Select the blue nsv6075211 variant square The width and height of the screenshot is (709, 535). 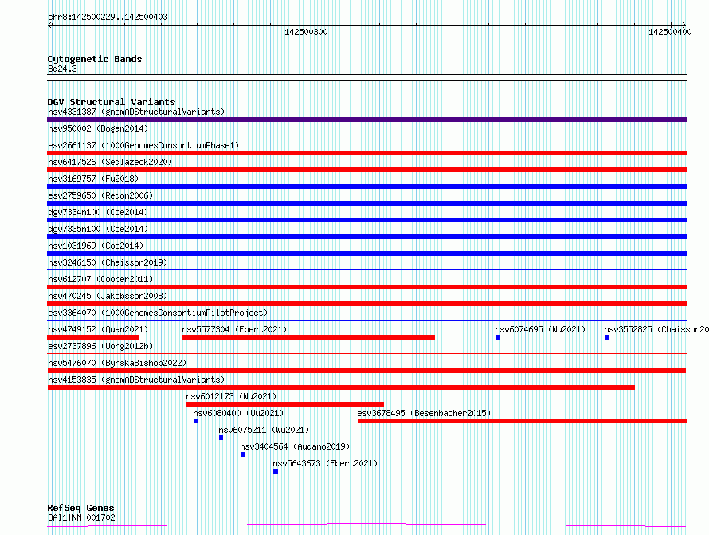[x=221, y=438]
